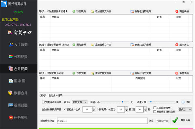This screenshot has height=129, width=195.
Task: Click the green progress bar at bottom
Action: pos(109,128)
